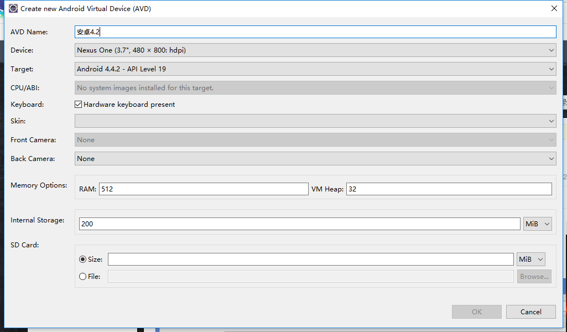Click the AVD Name label
Viewport: 567px width, 332px height.
(x=29, y=32)
